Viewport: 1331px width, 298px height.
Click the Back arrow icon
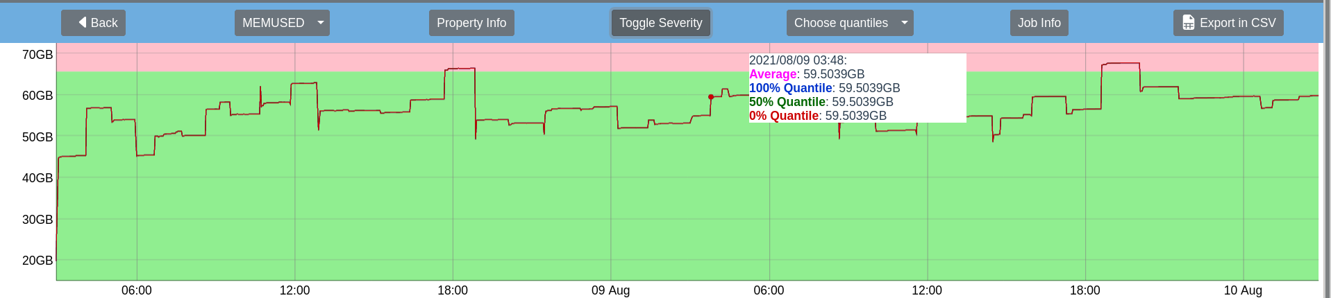[x=83, y=23]
